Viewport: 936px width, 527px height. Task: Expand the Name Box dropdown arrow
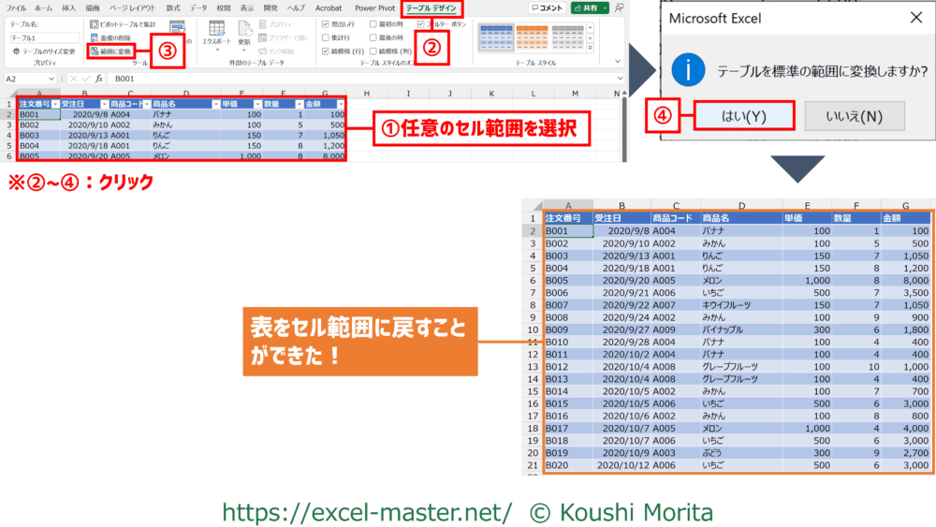52,79
